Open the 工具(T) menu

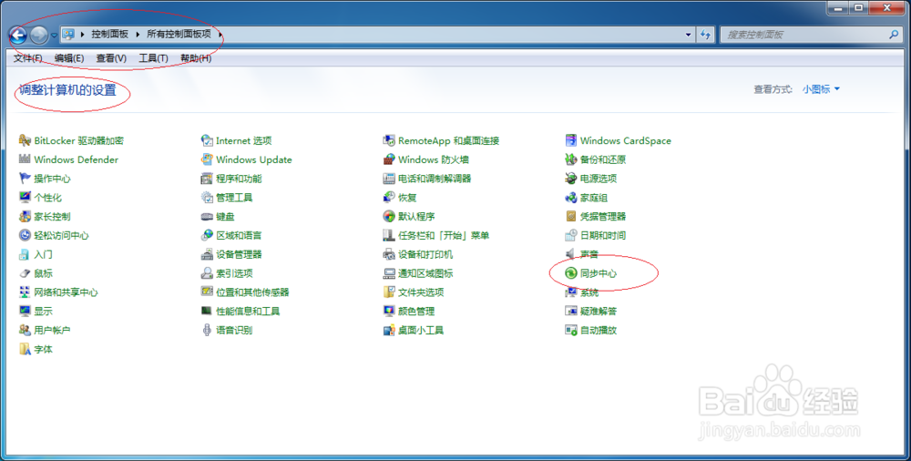[x=153, y=58]
